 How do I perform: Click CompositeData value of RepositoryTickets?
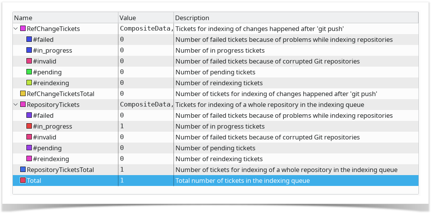[x=147, y=105]
